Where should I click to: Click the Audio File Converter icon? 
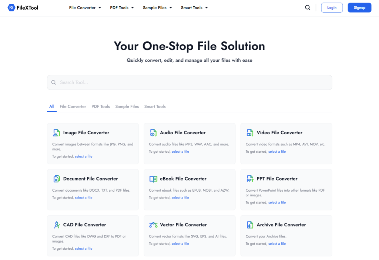153,132
